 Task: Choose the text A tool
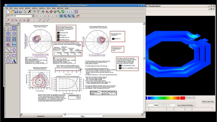14,61
